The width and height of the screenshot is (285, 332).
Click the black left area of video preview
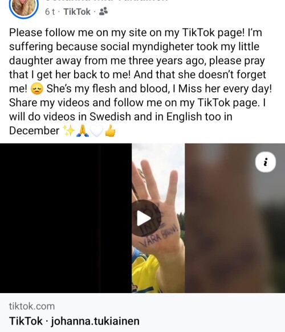point(66,218)
